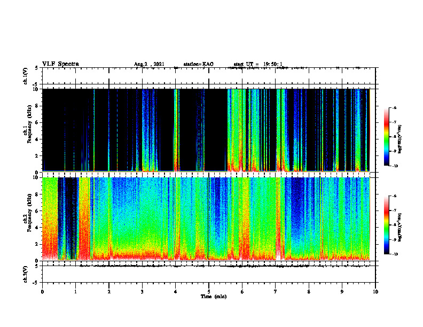
Task: Click the "-8" label on ch.1 color scale
Action: coord(395,137)
